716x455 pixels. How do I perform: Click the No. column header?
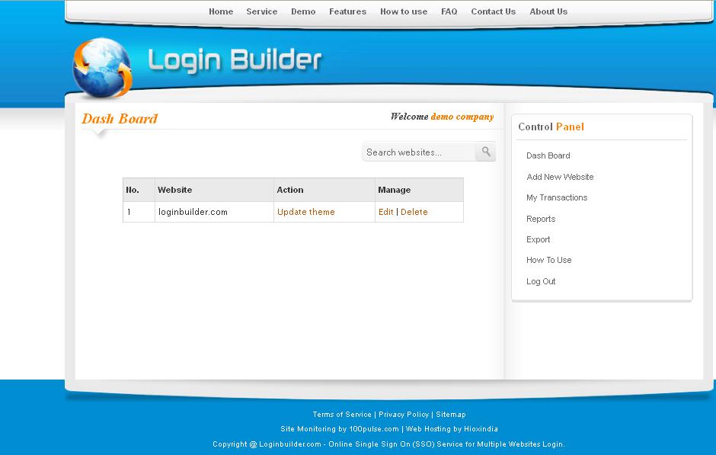pyautogui.click(x=139, y=190)
